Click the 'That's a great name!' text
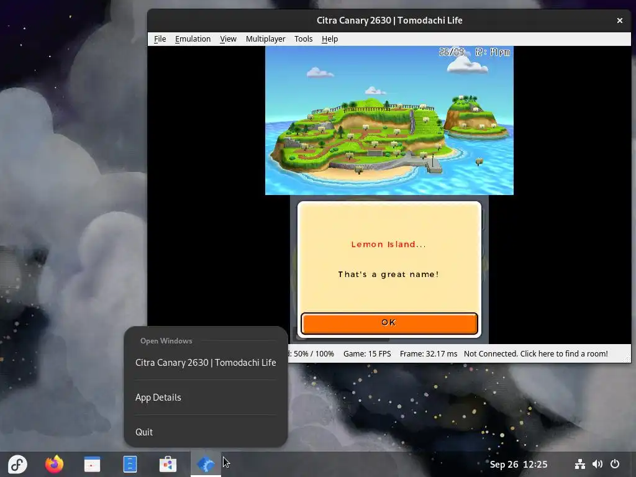The height and width of the screenshot is (477, 636). pos(389,274)
